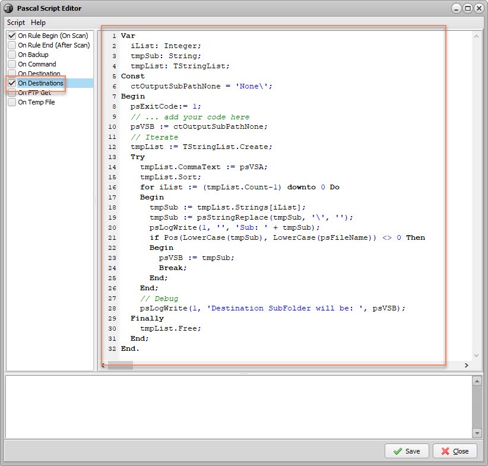Disable On Rule Begin (On Scan)

tap(11, 36)
